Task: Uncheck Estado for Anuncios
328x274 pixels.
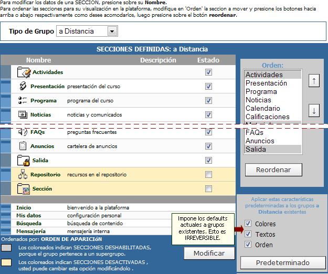Action: (x=208, y=146)
